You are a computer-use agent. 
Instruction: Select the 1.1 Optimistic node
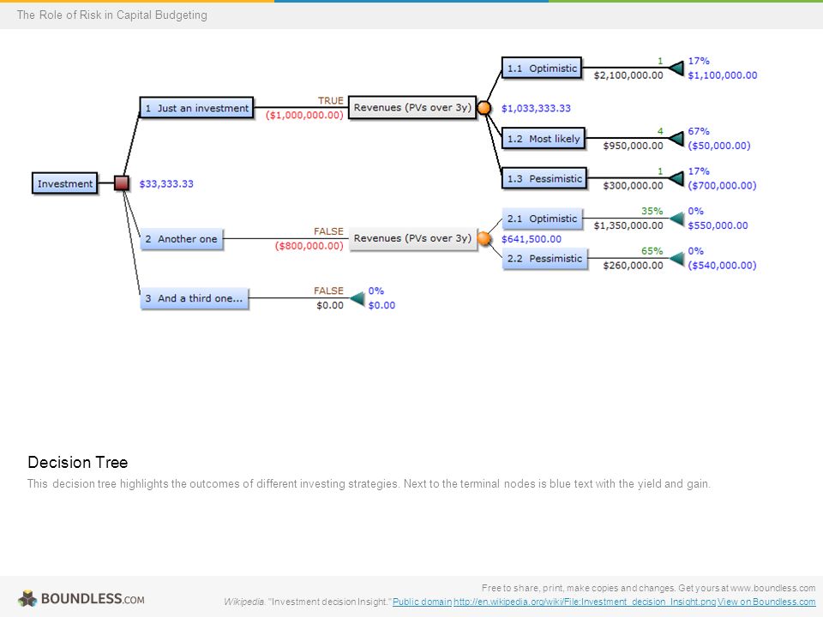coord(542,68)
